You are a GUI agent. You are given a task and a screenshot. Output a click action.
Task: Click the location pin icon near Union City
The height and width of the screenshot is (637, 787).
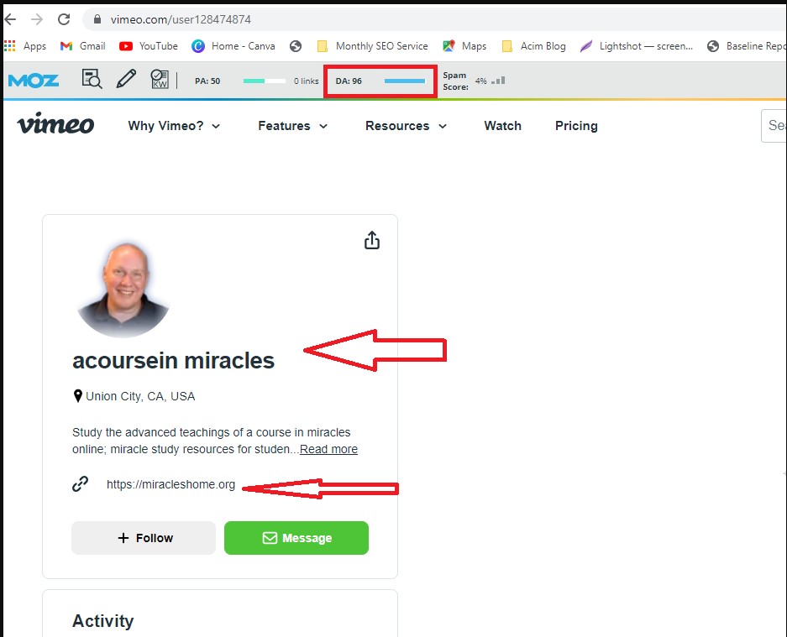pos(78,396)
